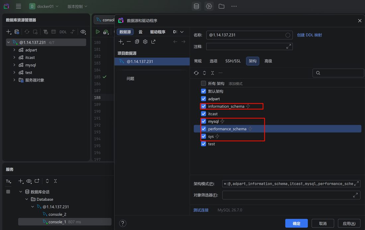This screenshot has height=230, width=365.
Task: Open driver settings gear icon in the dialog
Action: [x=145, y=42]
